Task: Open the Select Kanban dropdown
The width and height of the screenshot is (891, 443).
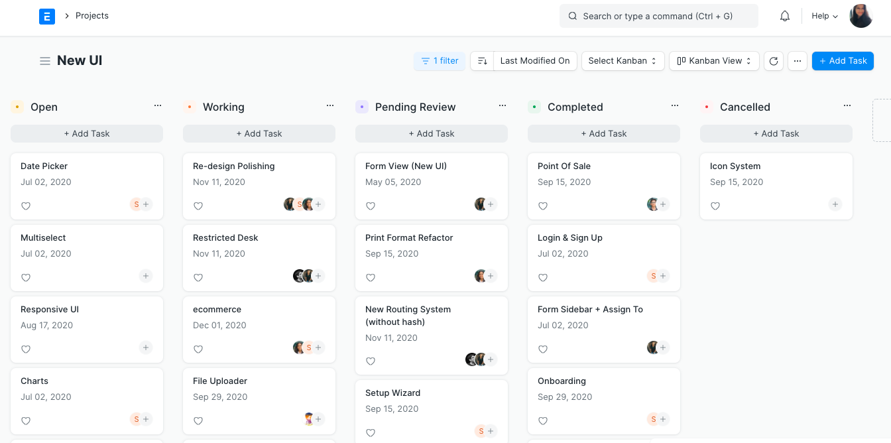Action: [x=623, y=61]
